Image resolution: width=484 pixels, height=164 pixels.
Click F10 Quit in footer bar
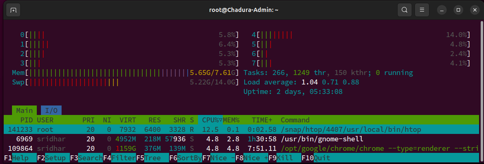click(x=316, y=158)
